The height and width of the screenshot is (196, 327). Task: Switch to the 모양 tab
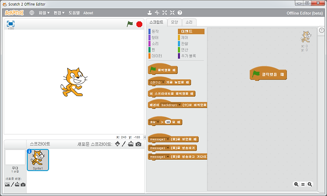coord(174,22)
